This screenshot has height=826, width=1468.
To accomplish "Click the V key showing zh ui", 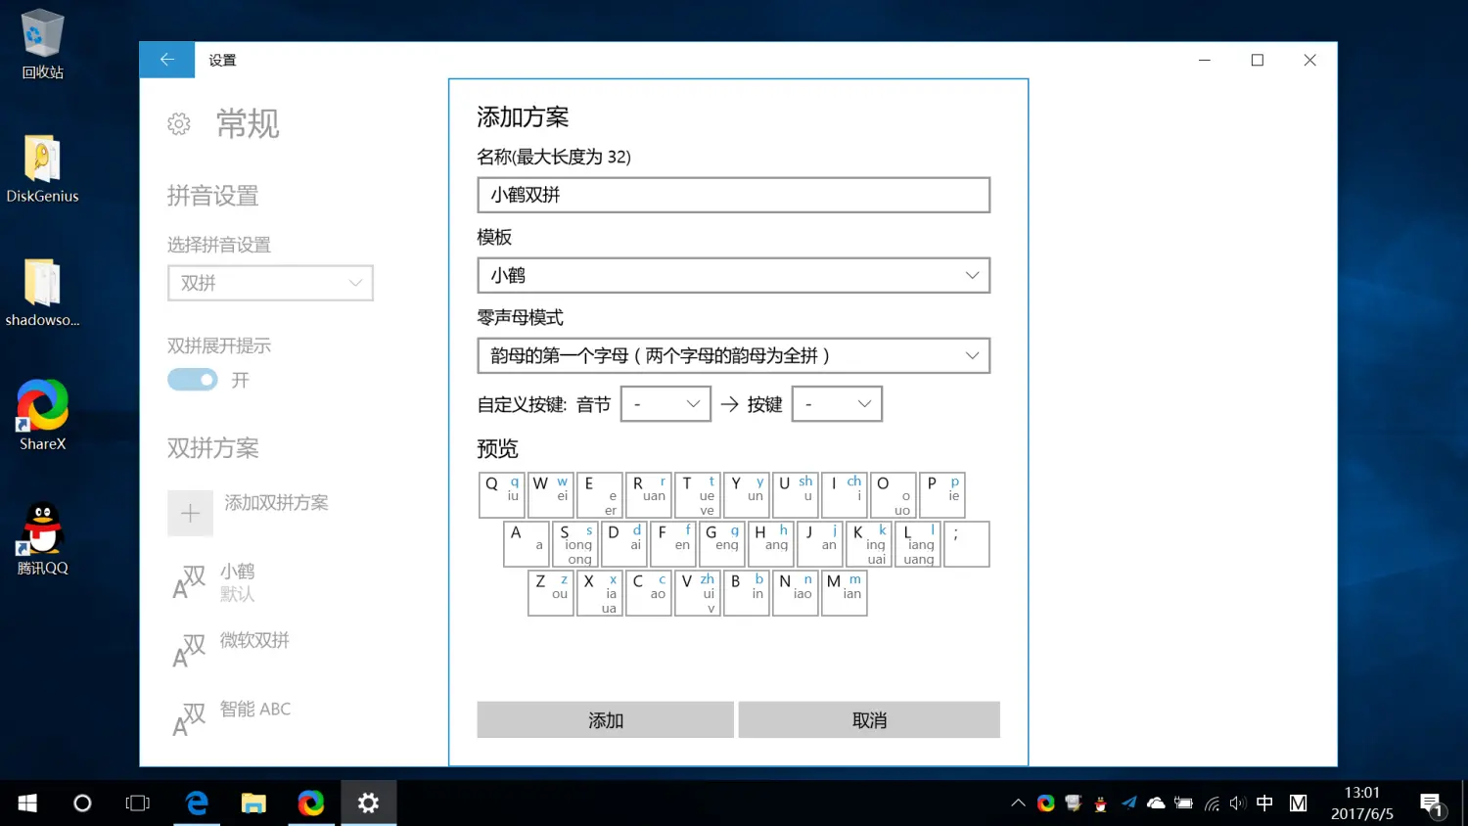I will 698,593.
